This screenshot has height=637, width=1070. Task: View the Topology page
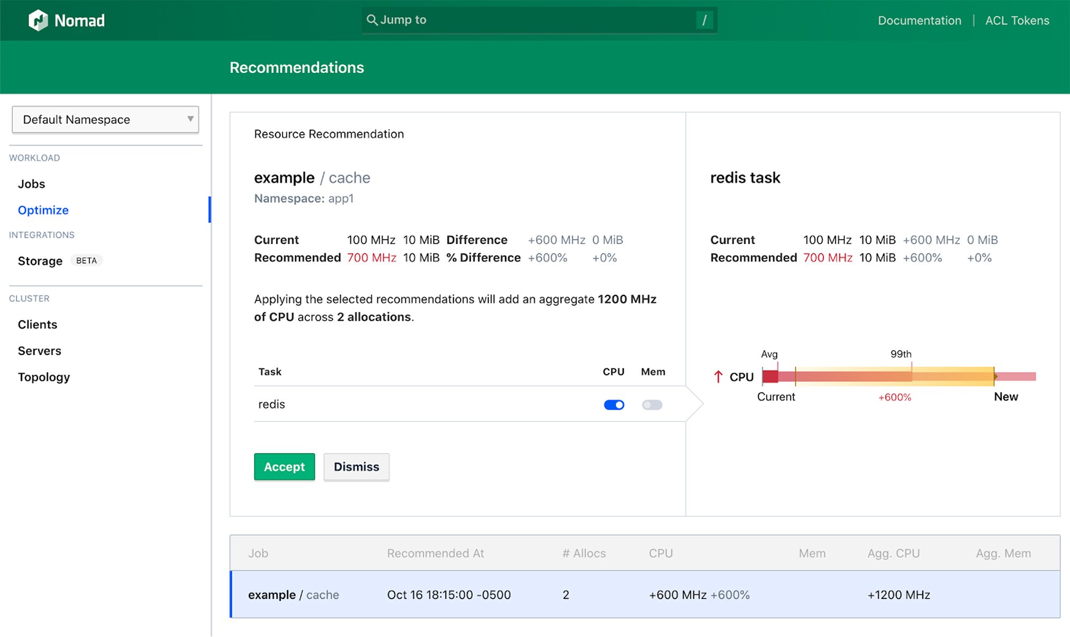click(x=44, y=377)
